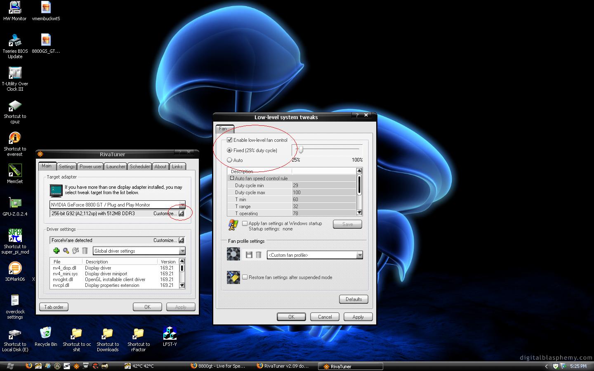Click the delete fan profile trash icon

pos(259,255)
